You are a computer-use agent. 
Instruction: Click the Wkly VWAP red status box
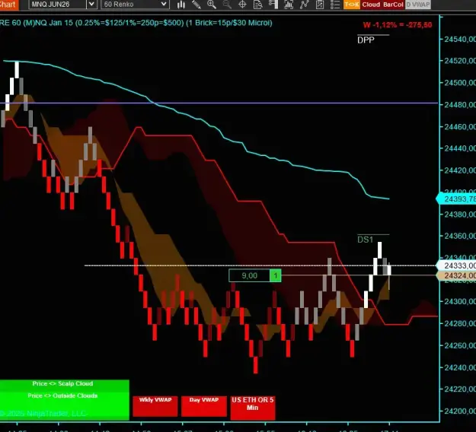coord(155,406)
